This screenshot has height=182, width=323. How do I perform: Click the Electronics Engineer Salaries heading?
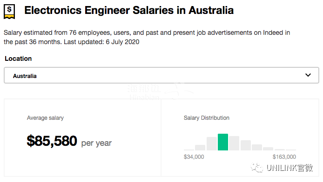(x=129, y=10)
